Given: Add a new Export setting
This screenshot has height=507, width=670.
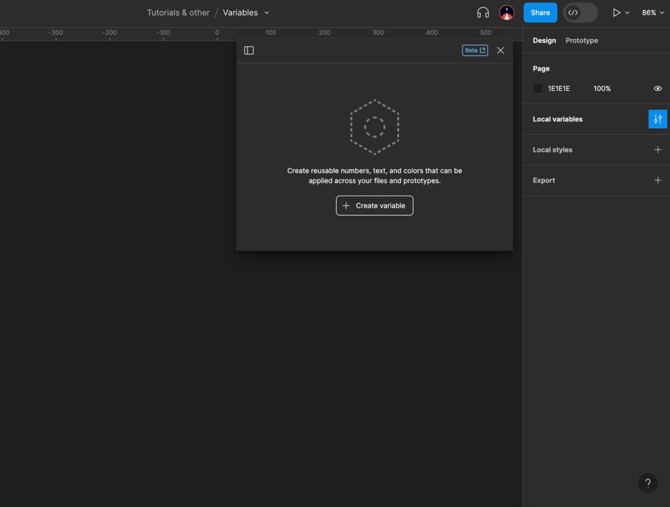Looking at the screenshot, I should 658,180.
